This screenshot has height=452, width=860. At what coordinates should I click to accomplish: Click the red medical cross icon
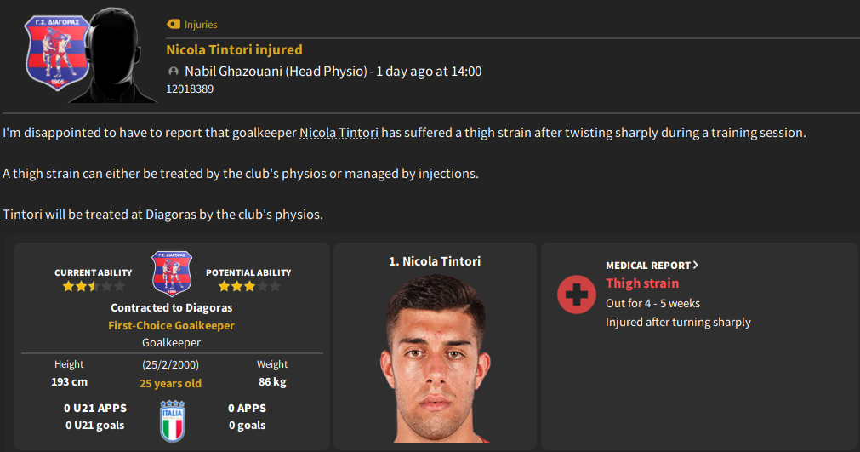coord(577,295)
